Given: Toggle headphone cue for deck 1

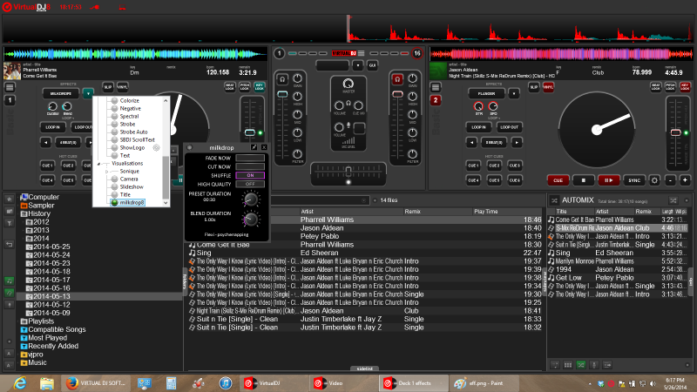Looking at the screenshot, I should [282, 79].
